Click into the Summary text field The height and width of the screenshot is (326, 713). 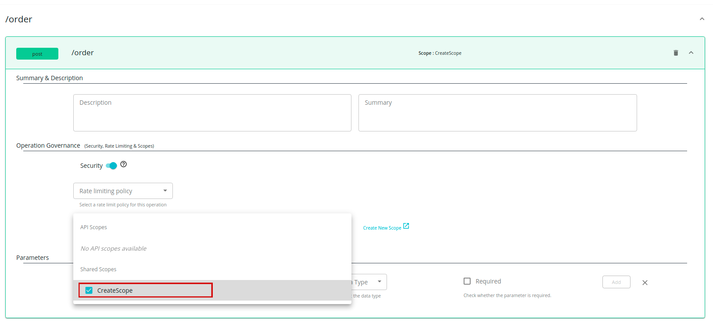pyautogui.click(x=497, y=113)
